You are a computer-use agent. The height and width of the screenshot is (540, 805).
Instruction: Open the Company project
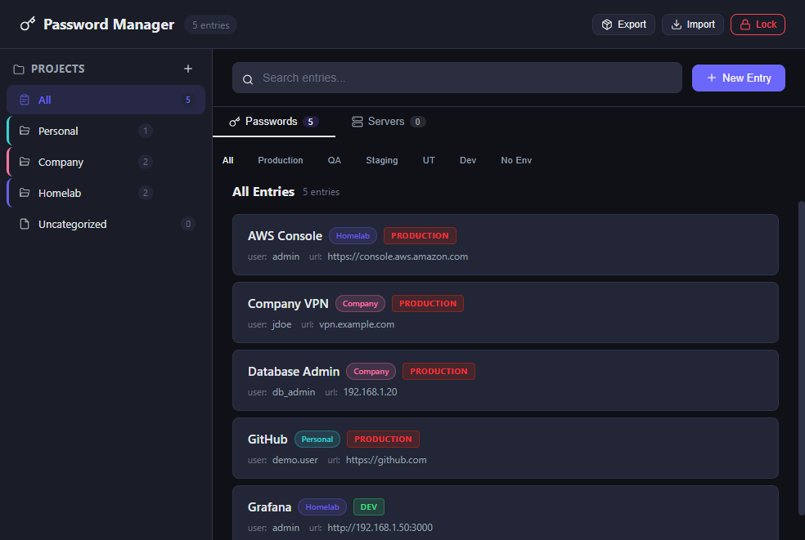106,162
